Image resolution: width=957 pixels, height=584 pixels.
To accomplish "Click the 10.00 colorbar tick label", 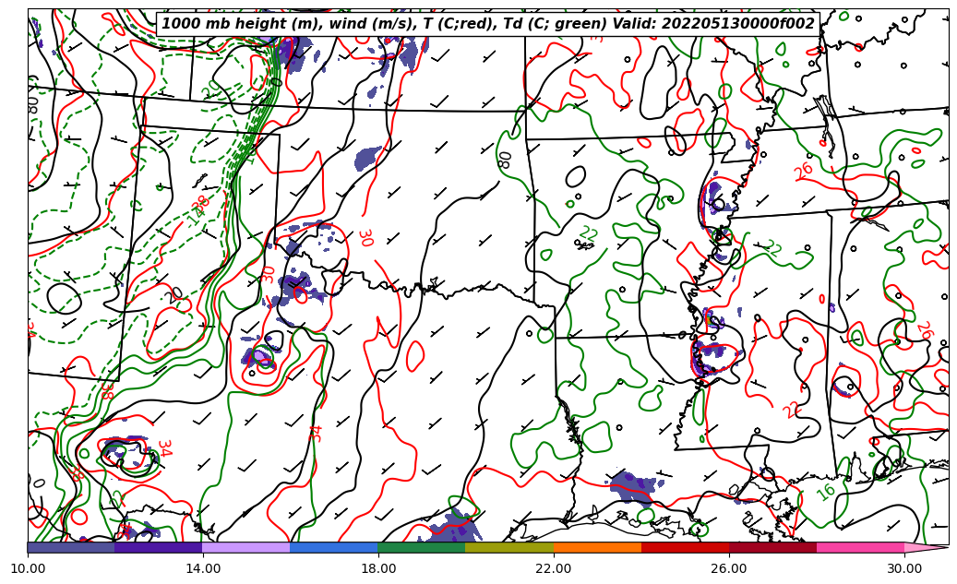I will tap(28, 568).
